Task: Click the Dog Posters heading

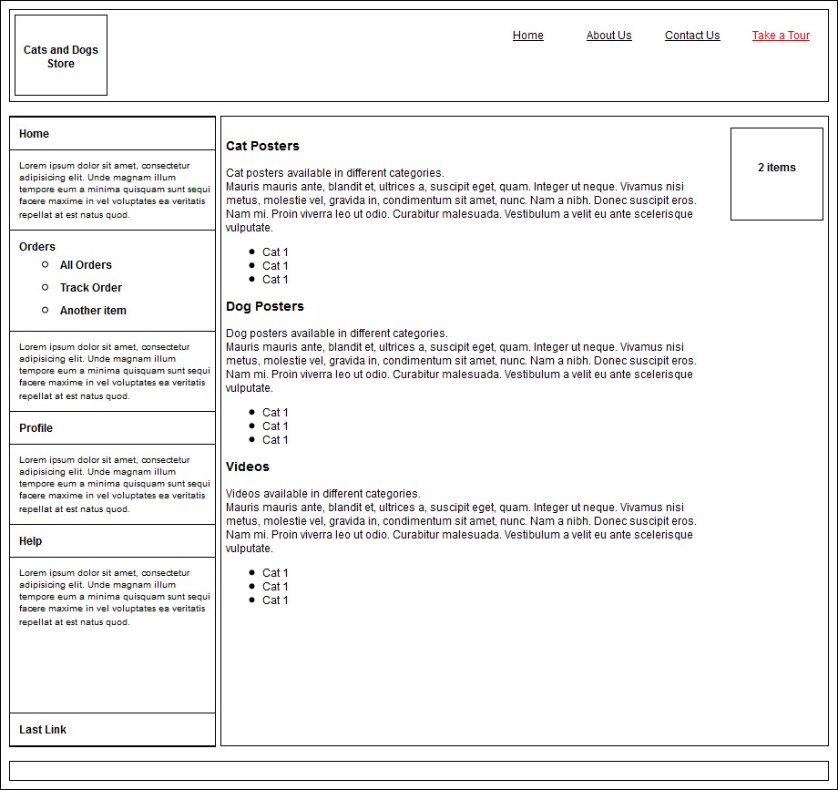Action: (x=264, y=306)
